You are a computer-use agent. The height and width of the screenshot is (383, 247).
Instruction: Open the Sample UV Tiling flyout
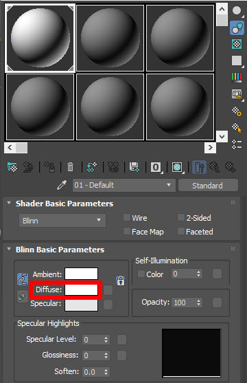(x=237, y=61)
